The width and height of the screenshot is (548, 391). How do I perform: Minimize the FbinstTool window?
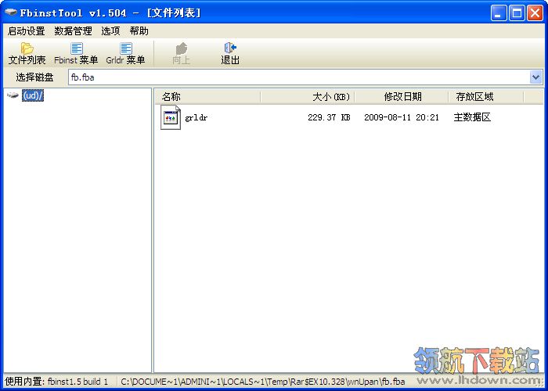point(498,13)
